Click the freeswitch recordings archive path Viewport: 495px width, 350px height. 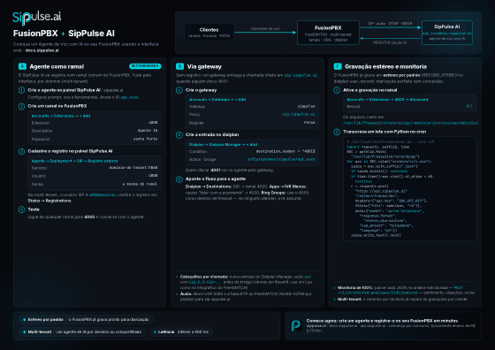pyautogui.click(x=411, y=123)
